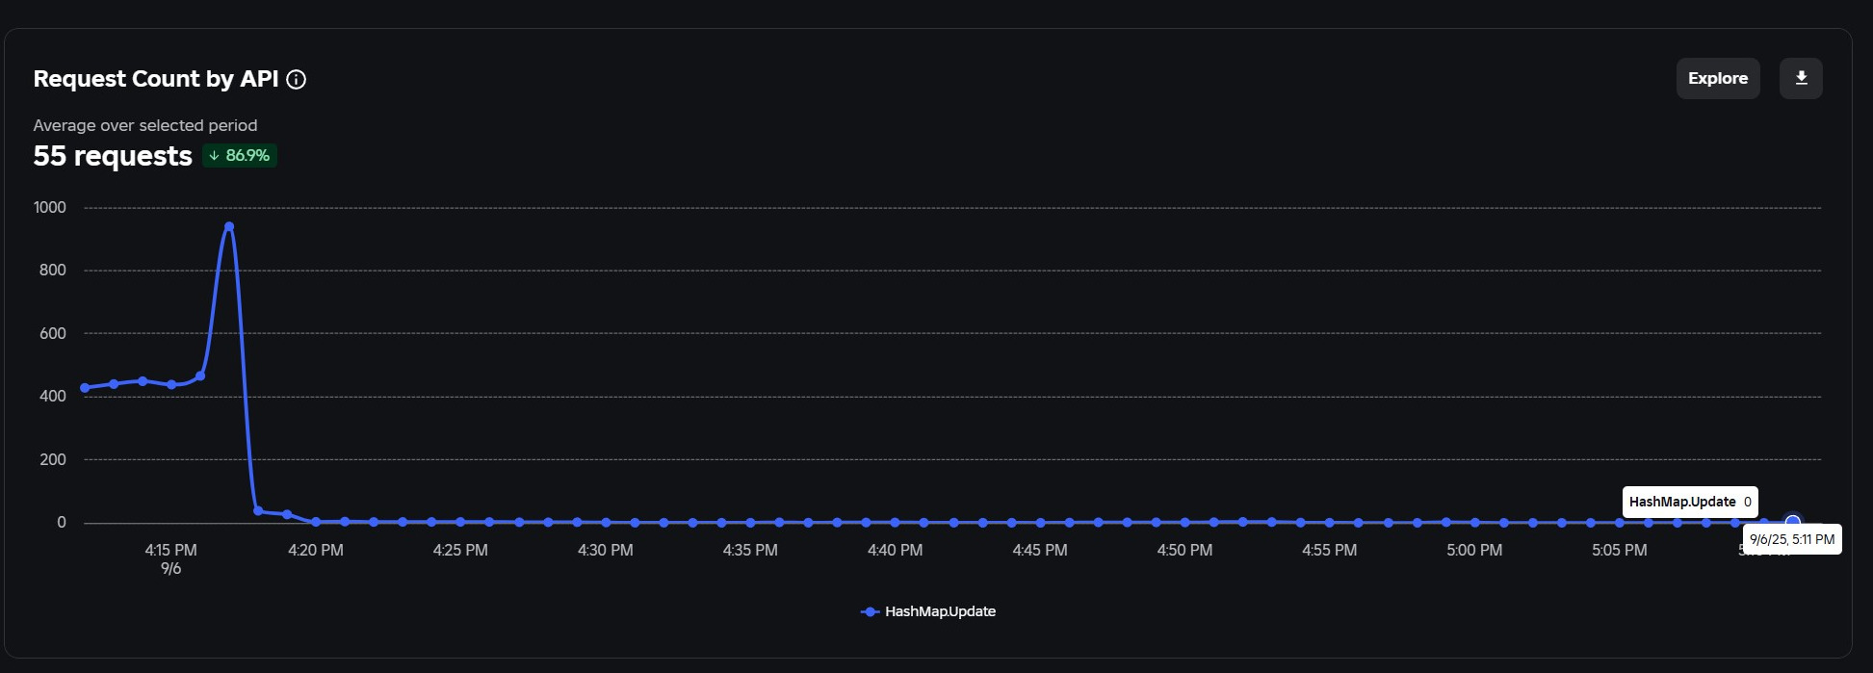
Task: Click the highlighted data point at 5:11 PM
Action: point(1792,522)
